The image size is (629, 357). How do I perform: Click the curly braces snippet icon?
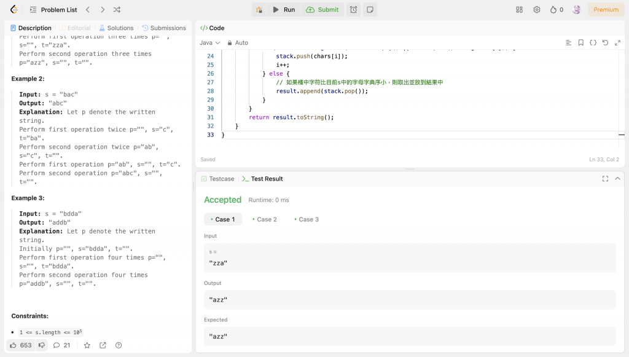593,42
